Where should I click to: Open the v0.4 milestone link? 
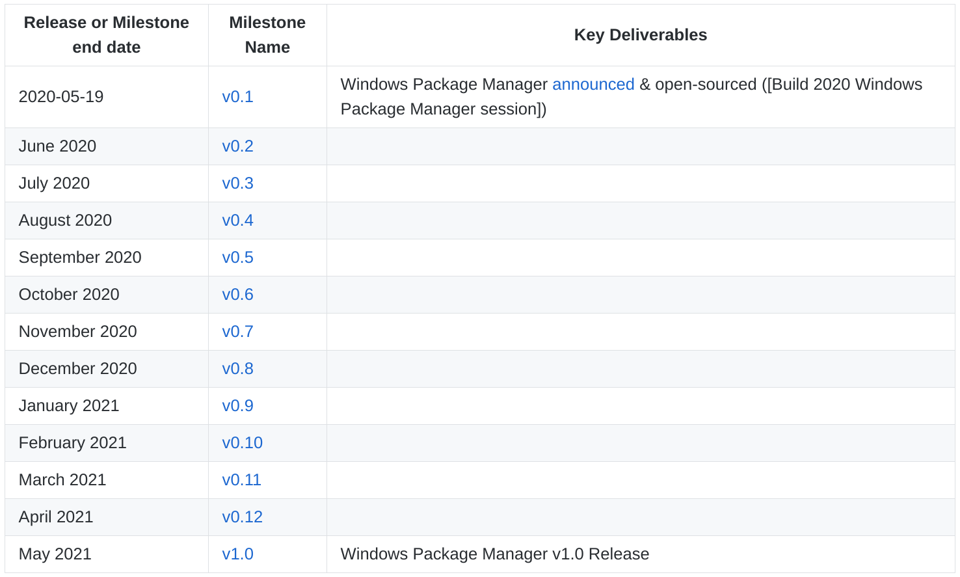(237, 221)
